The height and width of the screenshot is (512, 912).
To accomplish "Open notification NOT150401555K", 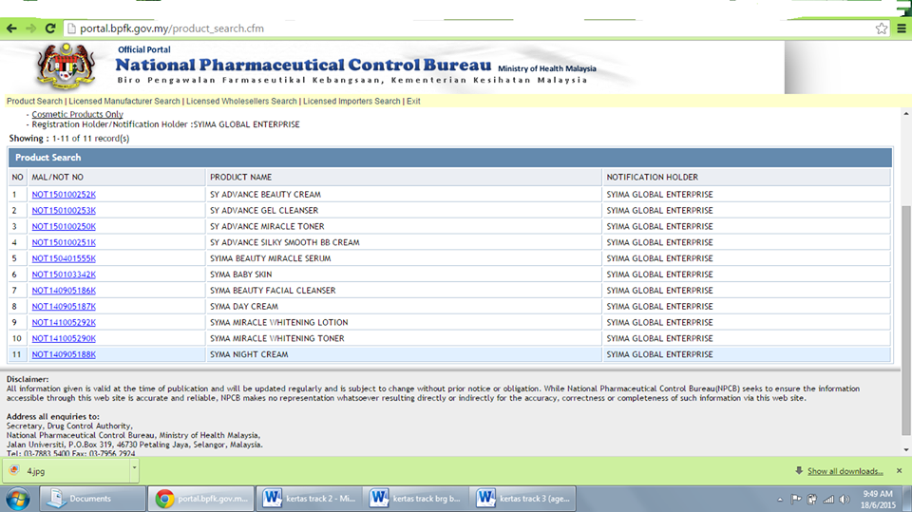I will [64, 258].
